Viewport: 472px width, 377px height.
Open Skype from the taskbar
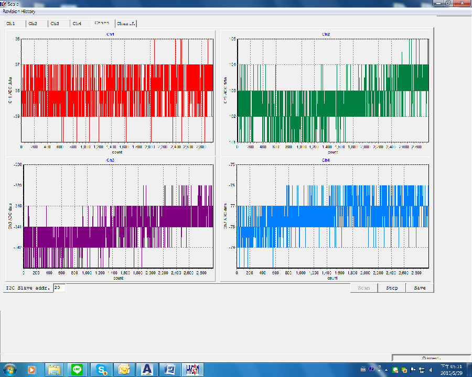(101, 370)
